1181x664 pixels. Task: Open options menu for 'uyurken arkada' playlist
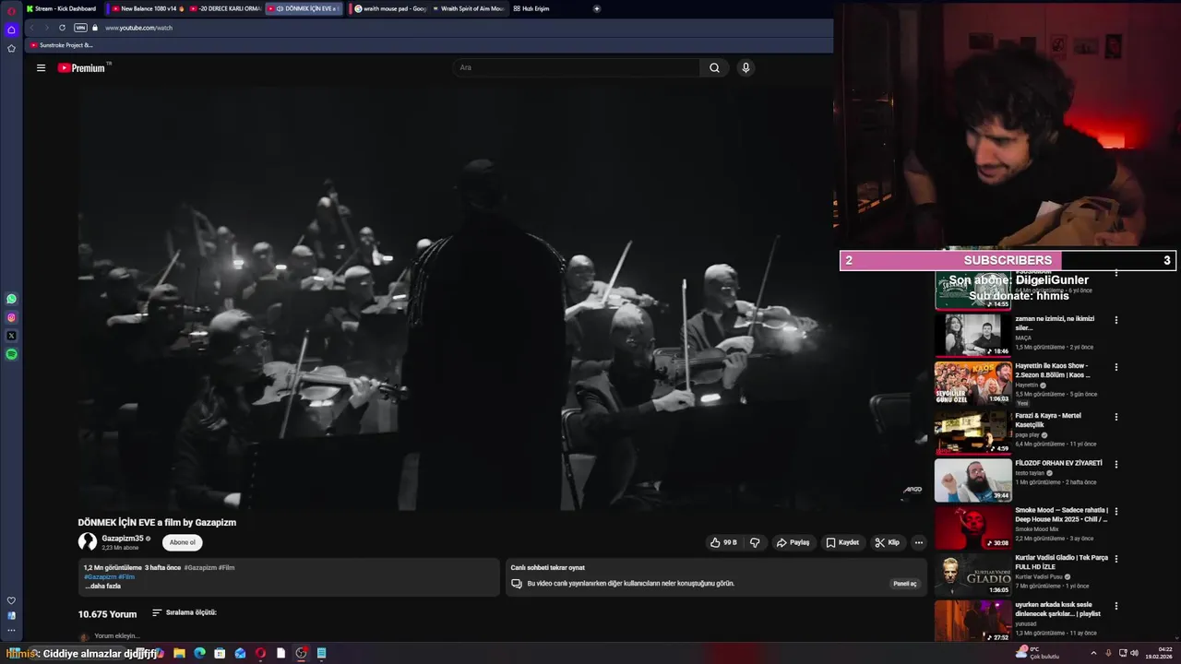pyautogui.click(x=1115, y=606)
